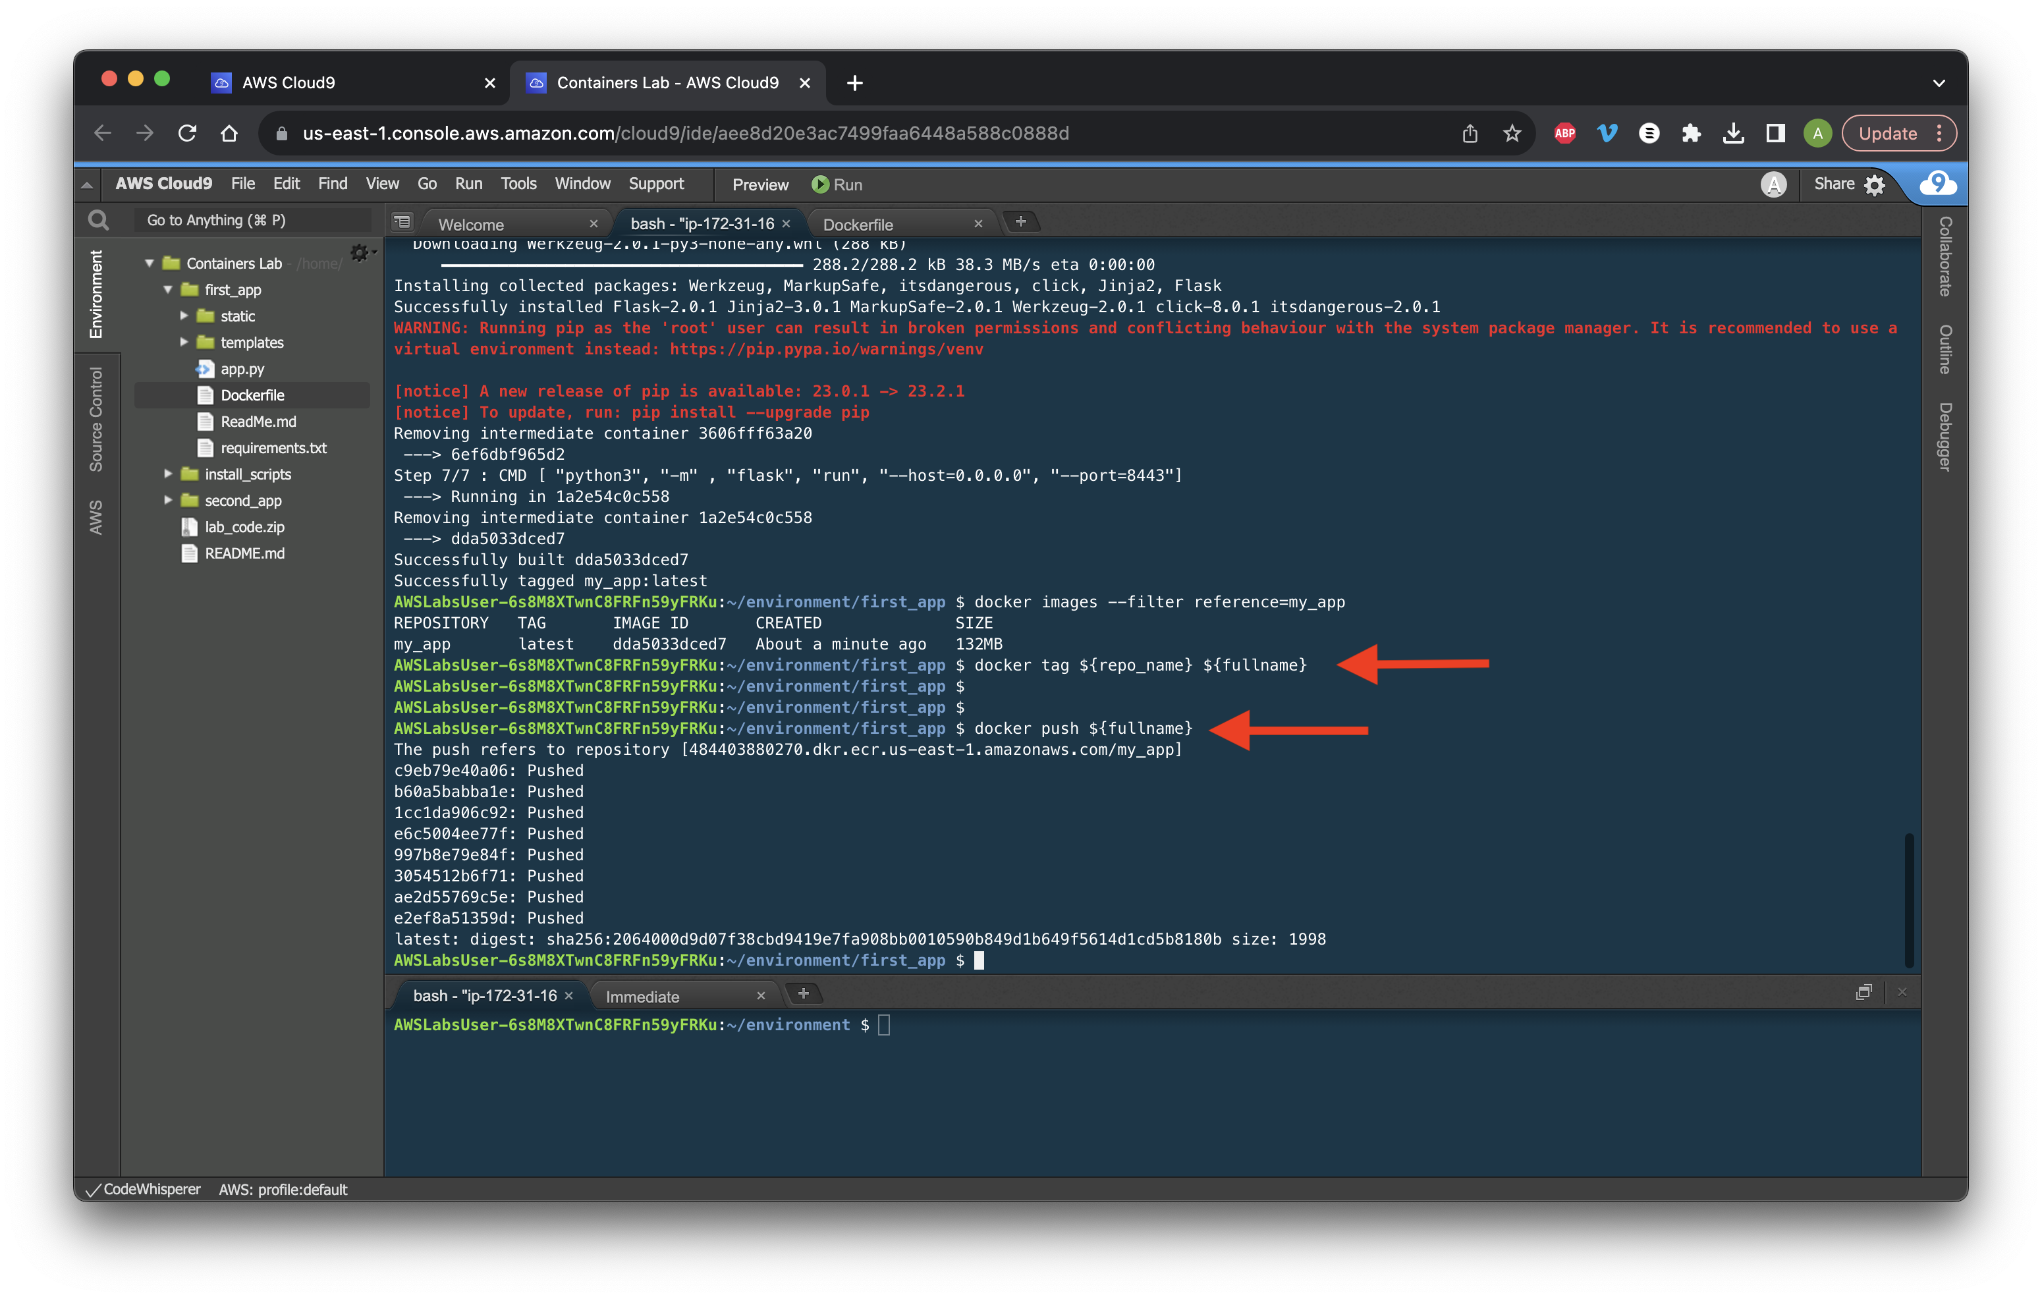This screenshot has width=2042, height=1299.
Task: Open the Go menu
Action: point(427,183)
